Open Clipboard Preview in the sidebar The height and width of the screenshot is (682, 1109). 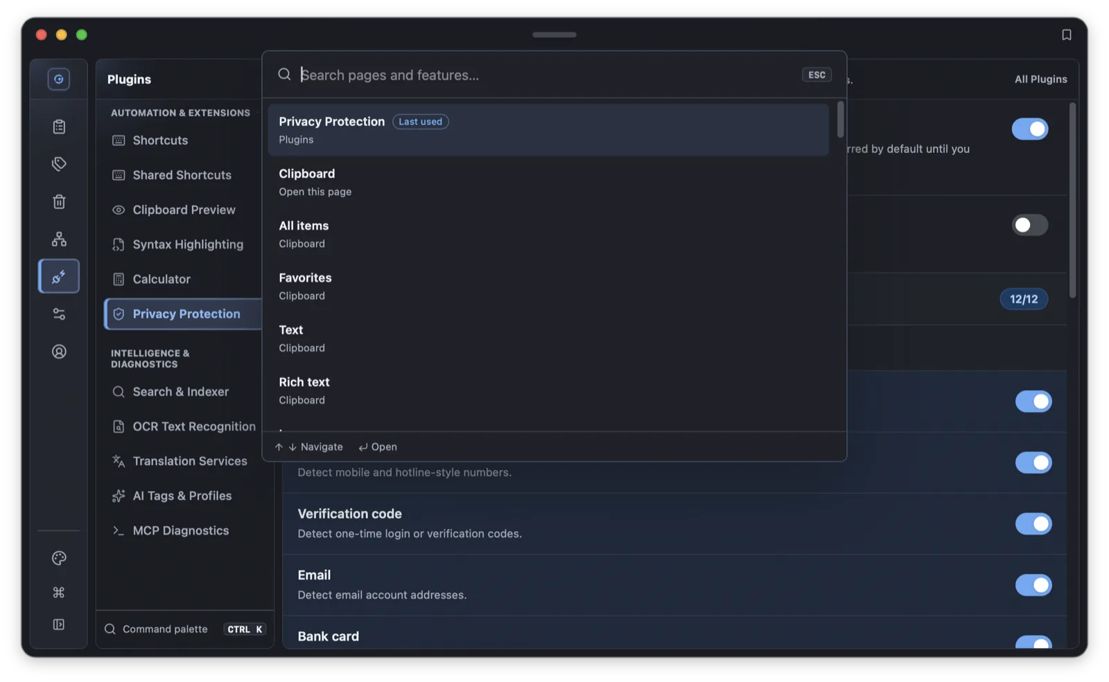click(x=183, y=210)
